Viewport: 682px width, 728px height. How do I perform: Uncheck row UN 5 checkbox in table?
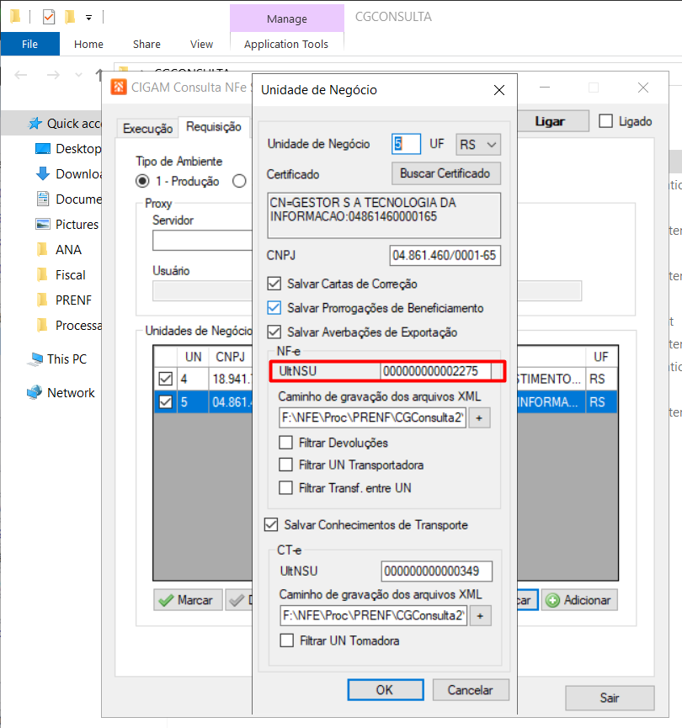[165, 401]
